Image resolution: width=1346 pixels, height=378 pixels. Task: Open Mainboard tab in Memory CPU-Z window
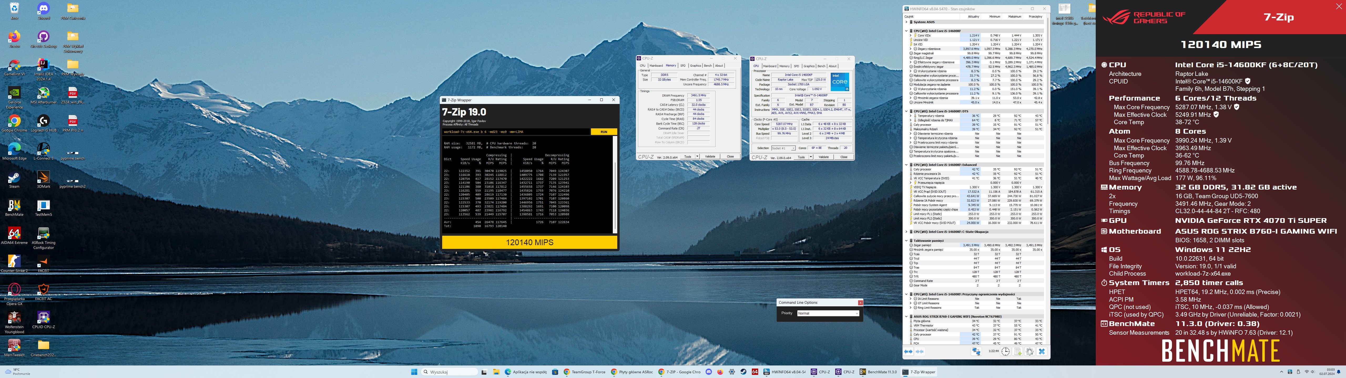coord(656,66)
